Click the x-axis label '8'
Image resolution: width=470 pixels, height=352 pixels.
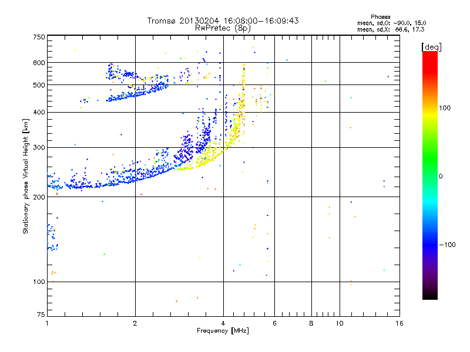[x=311, y=323]
